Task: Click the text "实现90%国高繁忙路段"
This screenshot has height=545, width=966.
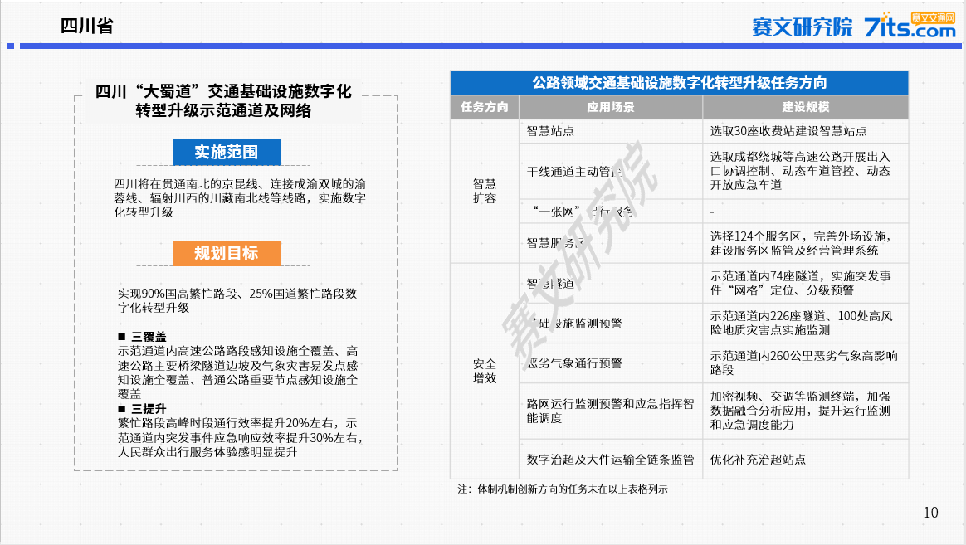Action: coord(237,300)
